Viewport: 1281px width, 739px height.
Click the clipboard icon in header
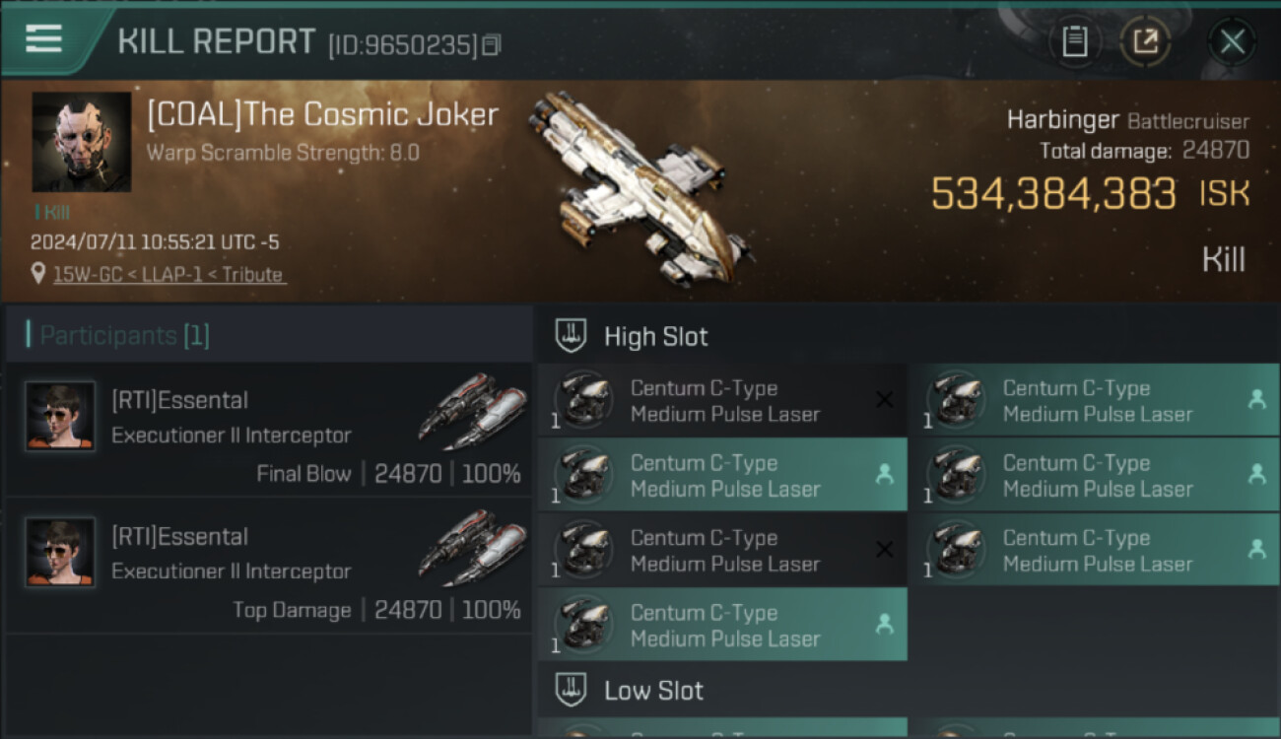point(1075,42)
